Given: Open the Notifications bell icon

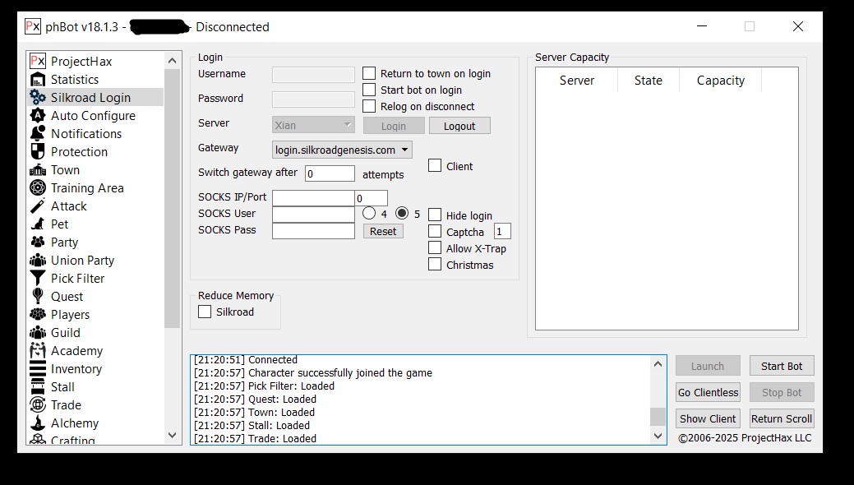Looking at the screenshot, I should pos(37,134).
